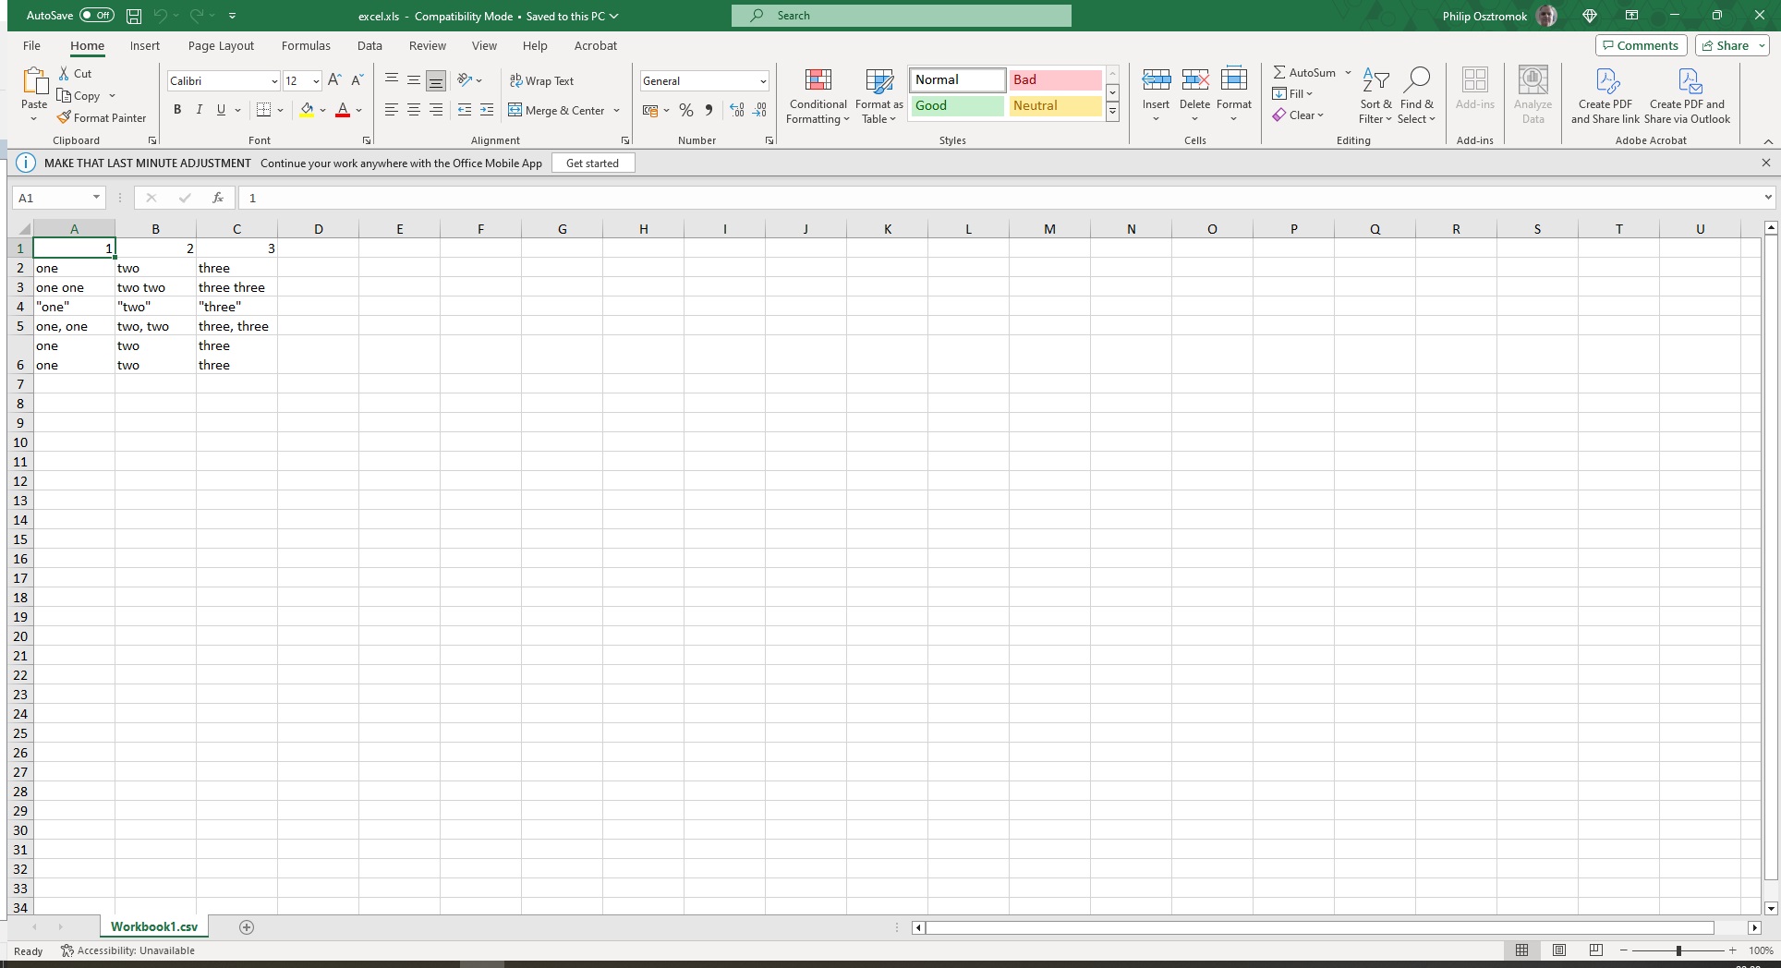The image size is (1781, 968).
Task: Switch to the Data tab
Action: [x=370, y=45]
